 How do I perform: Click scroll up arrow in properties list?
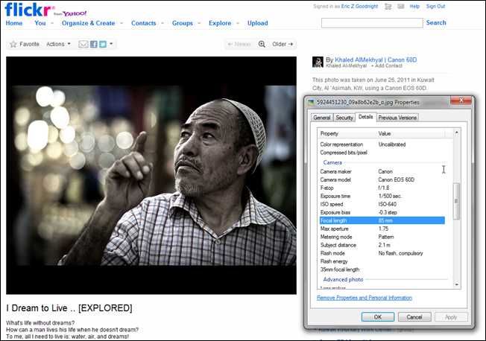click(456, 133)
